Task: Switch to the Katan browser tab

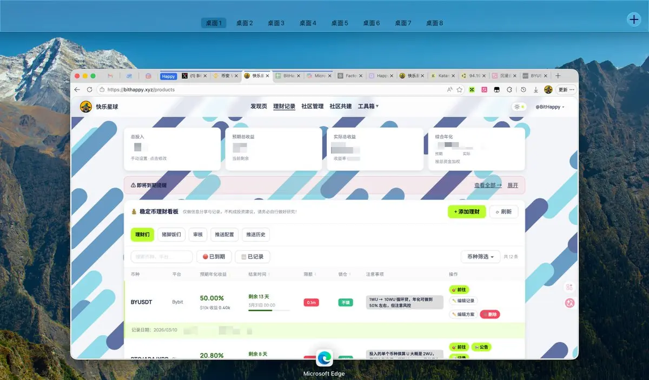Action: point(444,76)
